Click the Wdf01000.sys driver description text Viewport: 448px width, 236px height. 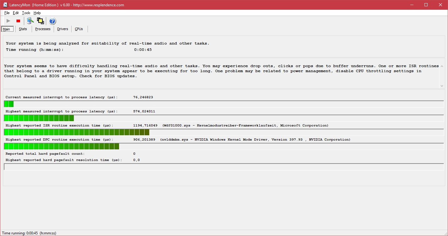(x=245, y=126)
